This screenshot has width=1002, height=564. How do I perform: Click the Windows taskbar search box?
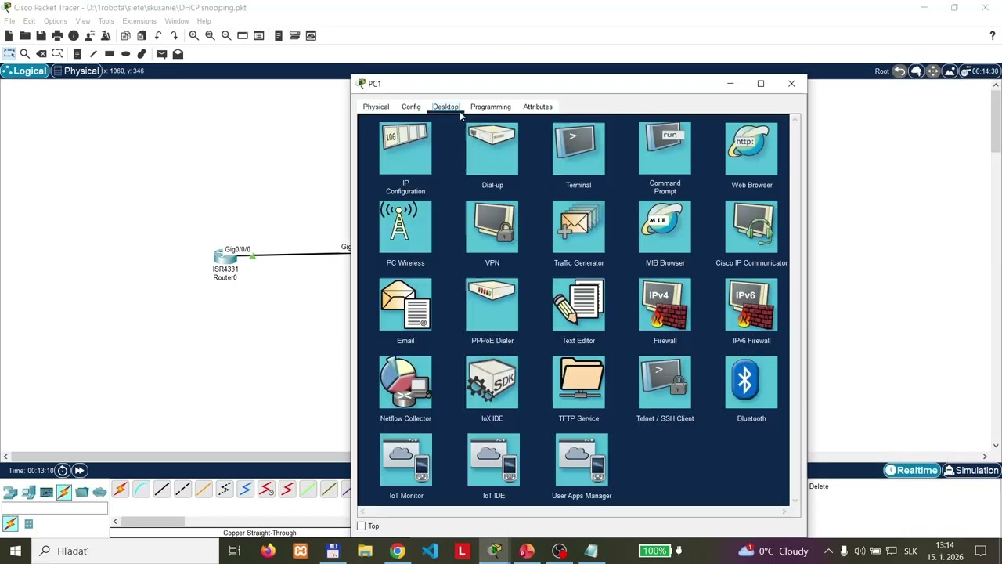tap(125, 551)
